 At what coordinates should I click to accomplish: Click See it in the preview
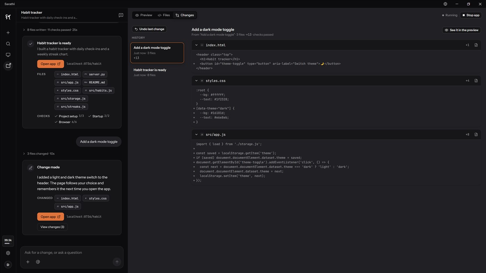(462, 30)
